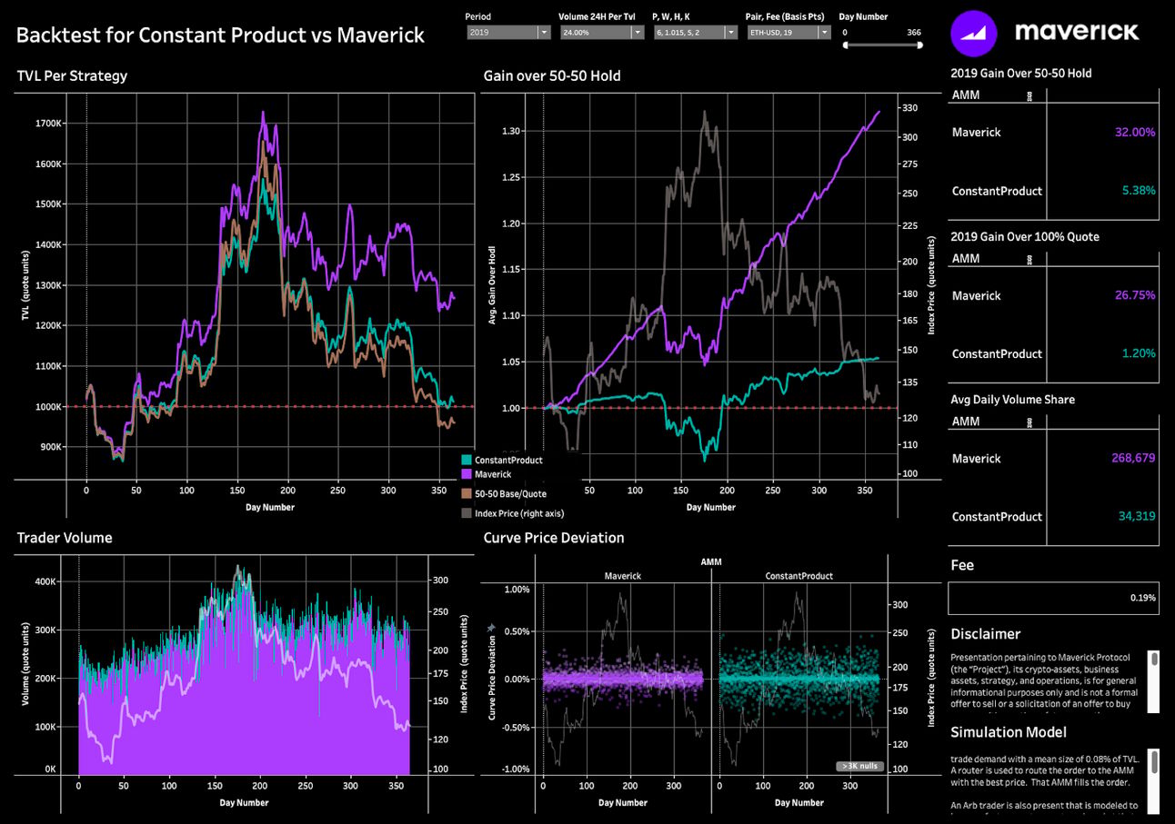Viewport: 1175px width, 824px height.
Task: Highlight the 50-50 Base/Quote legend swatch
Action: [467, 493]
